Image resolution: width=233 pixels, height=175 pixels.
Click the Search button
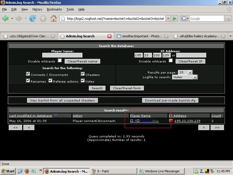[97, 88]
